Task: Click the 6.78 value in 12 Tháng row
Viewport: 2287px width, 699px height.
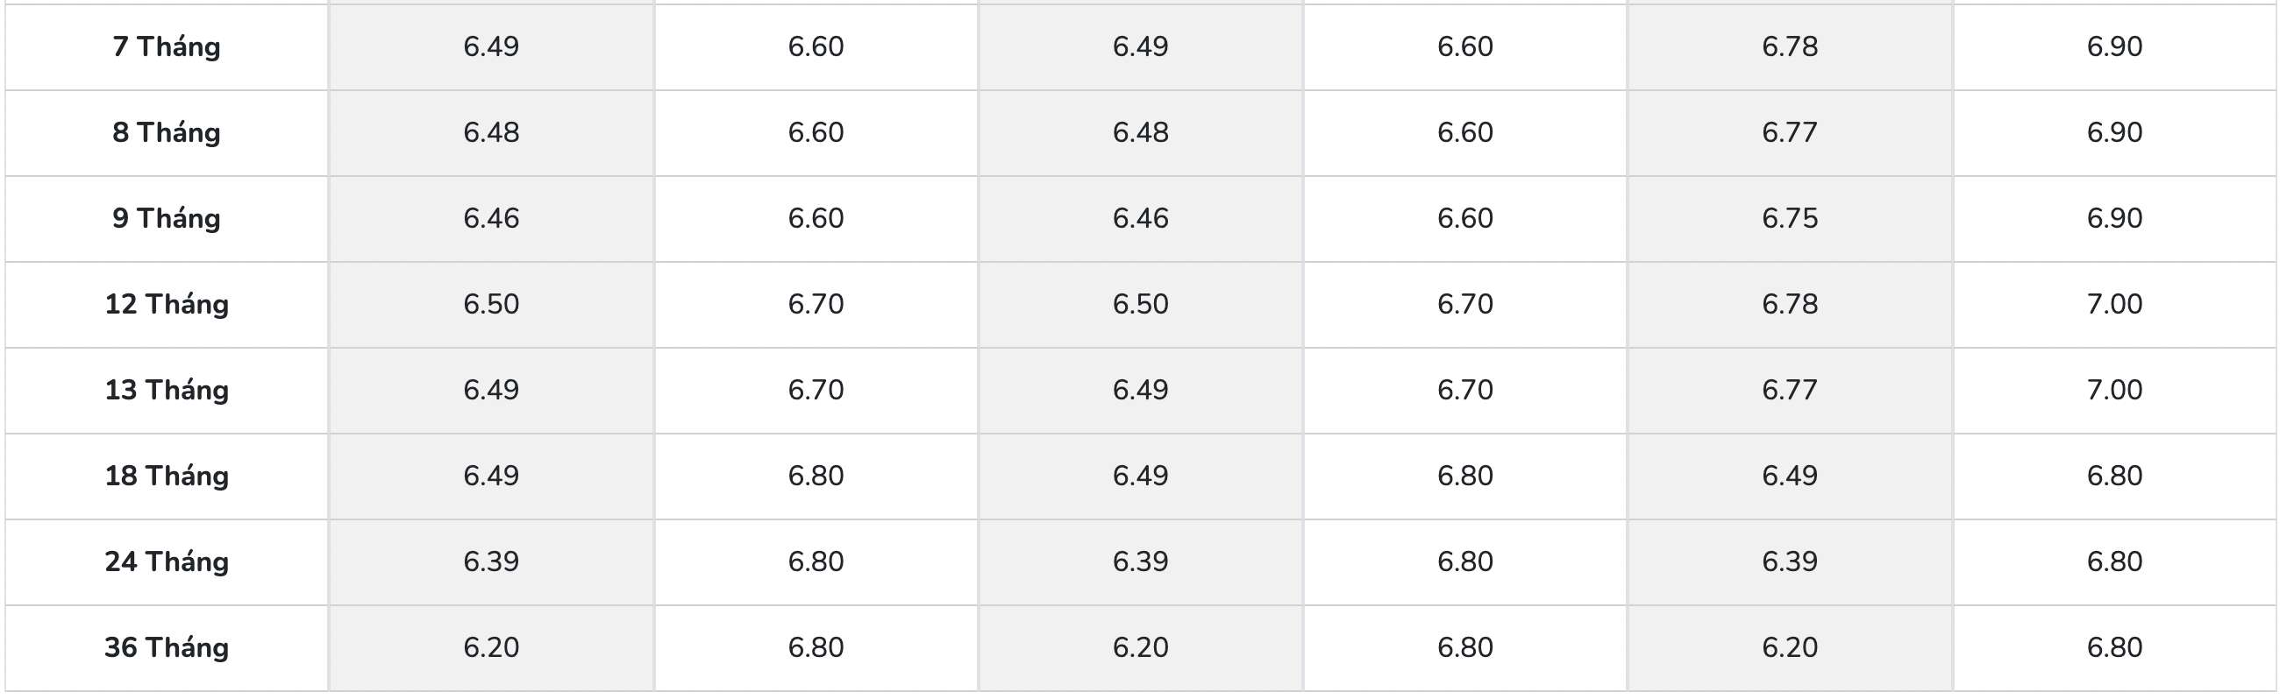Action: [1790, 304]
